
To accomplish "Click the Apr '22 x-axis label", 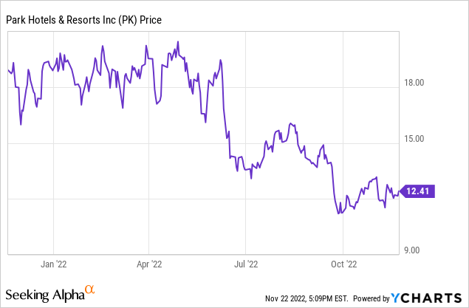I will 150,263.
